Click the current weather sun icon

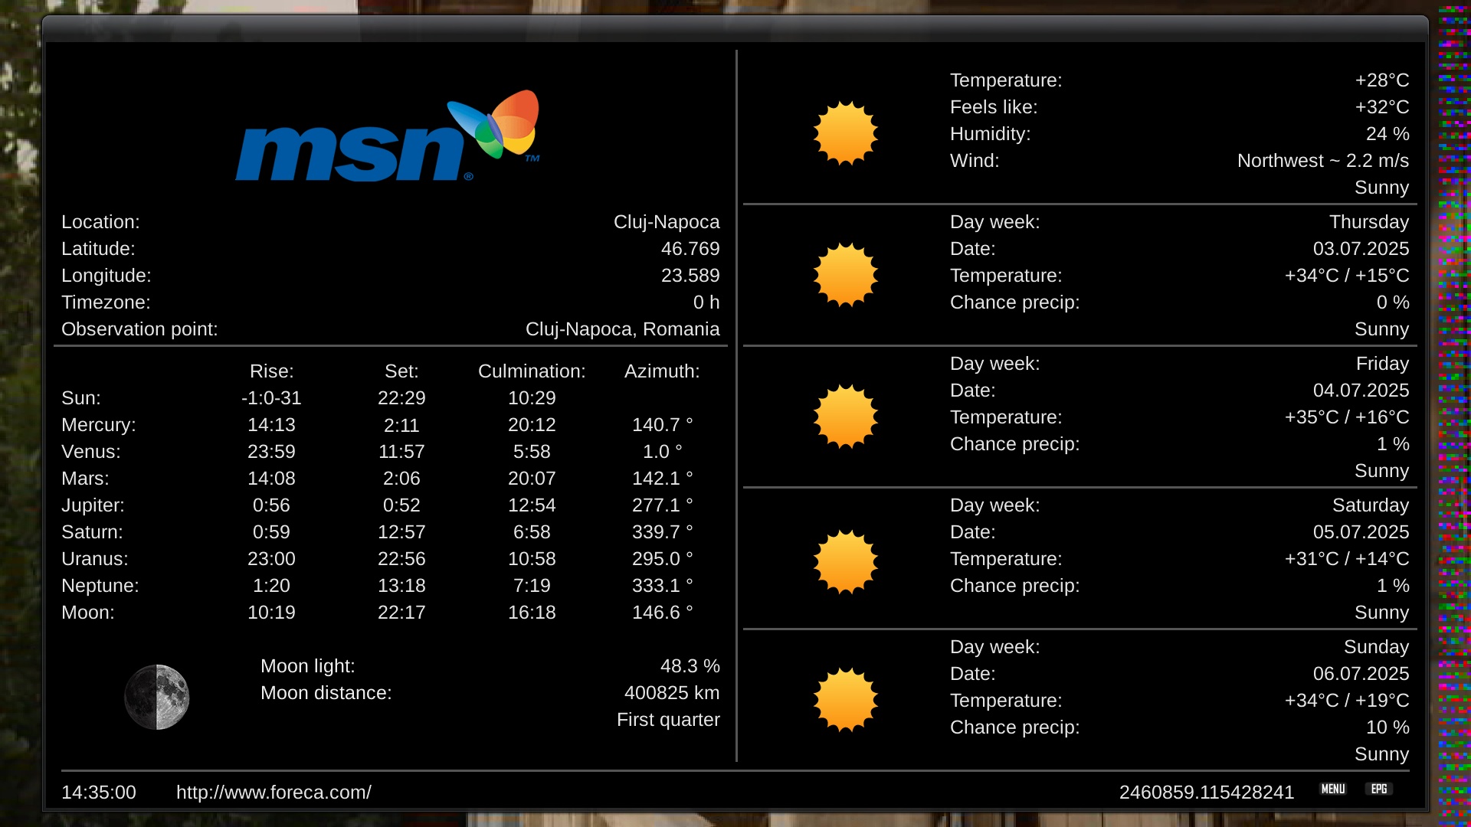tap(845, 133)
